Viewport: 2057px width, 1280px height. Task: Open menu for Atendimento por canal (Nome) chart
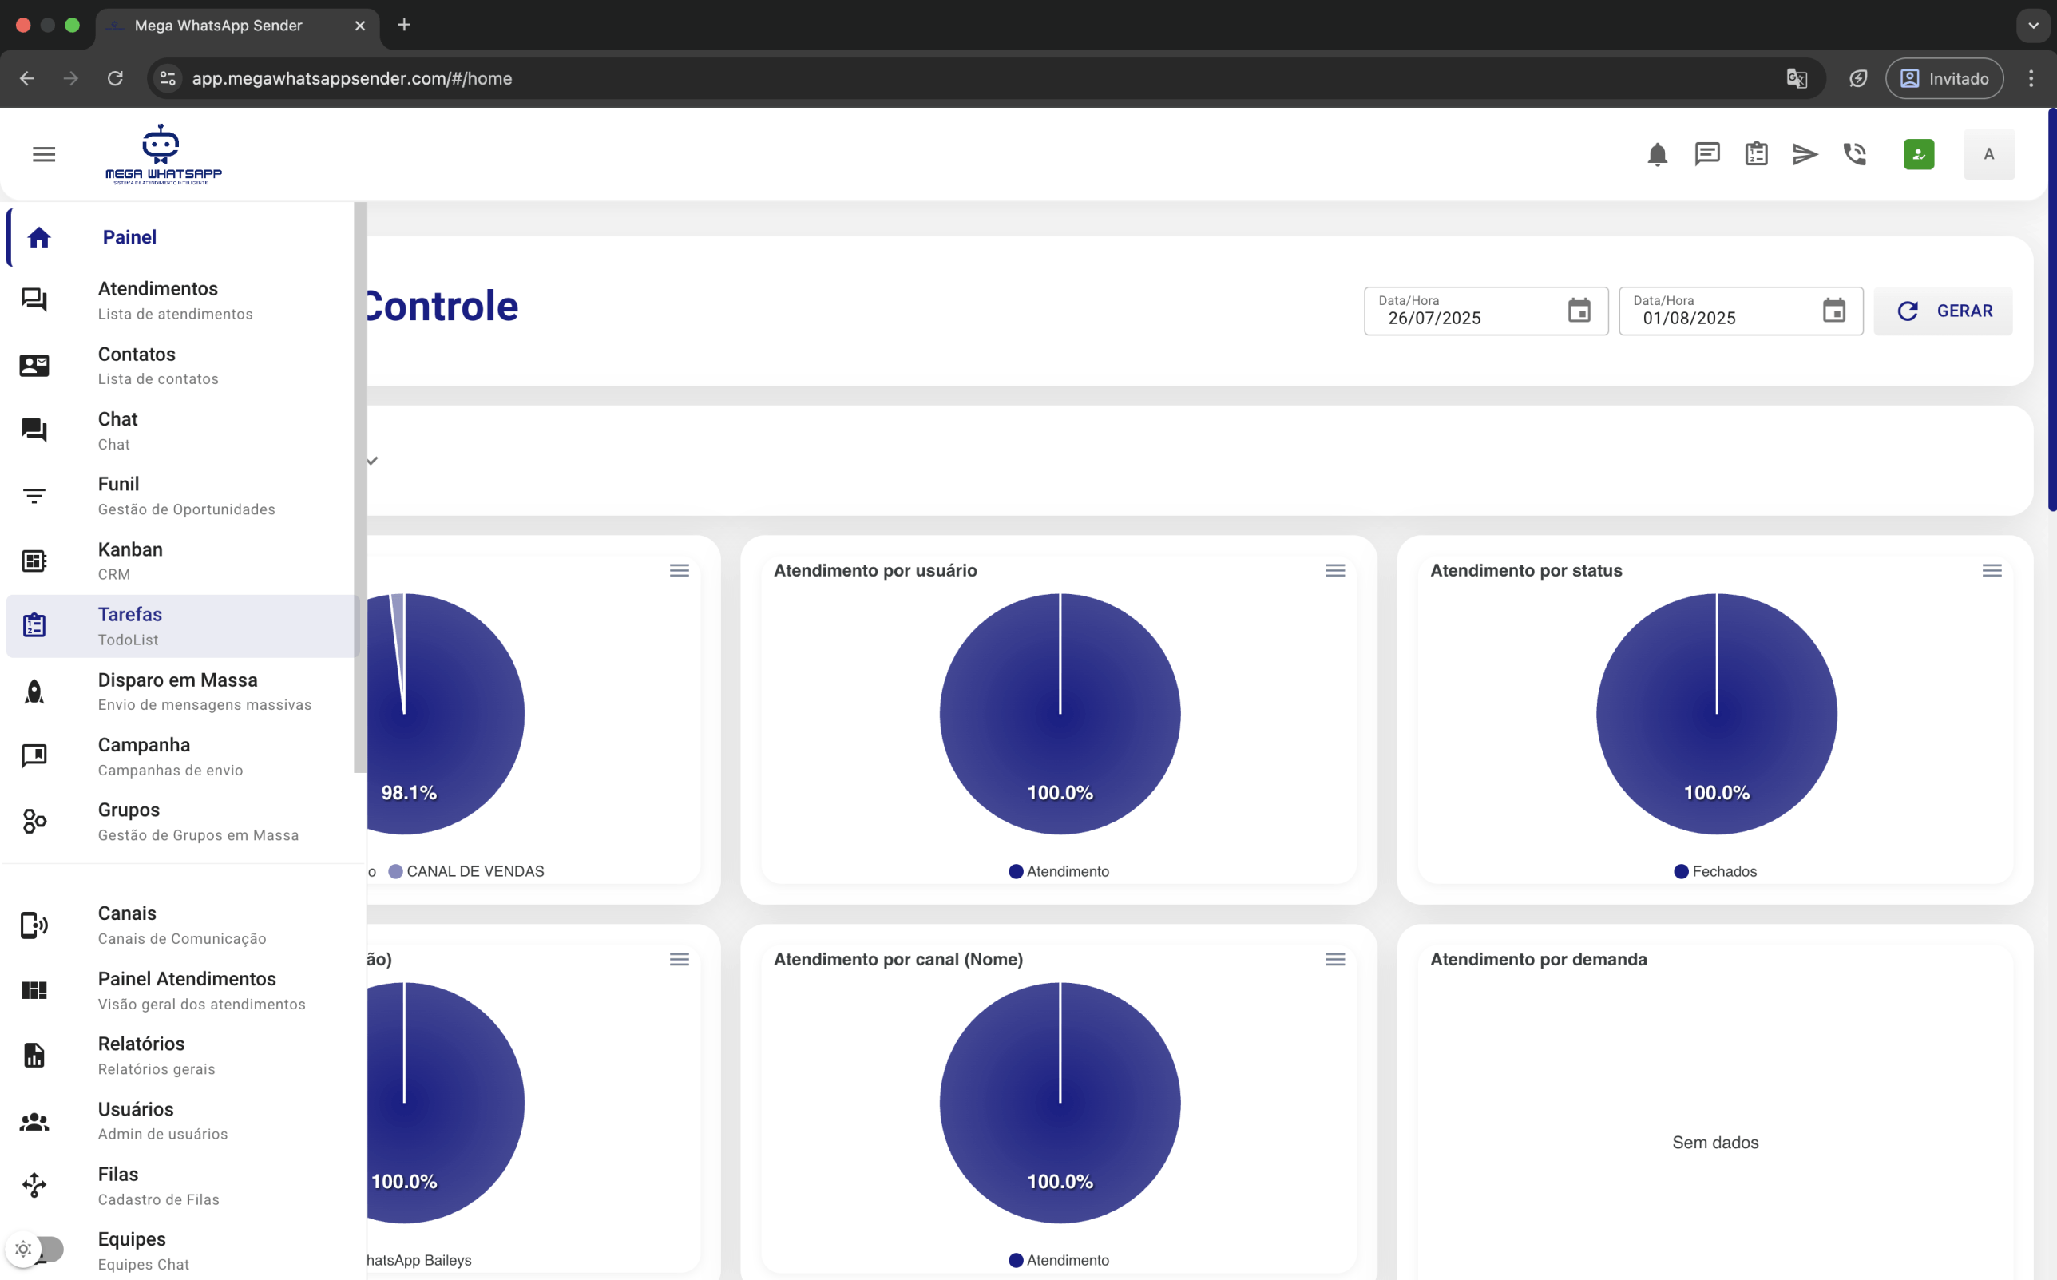pyautogui.click(x=1335, y=959)
